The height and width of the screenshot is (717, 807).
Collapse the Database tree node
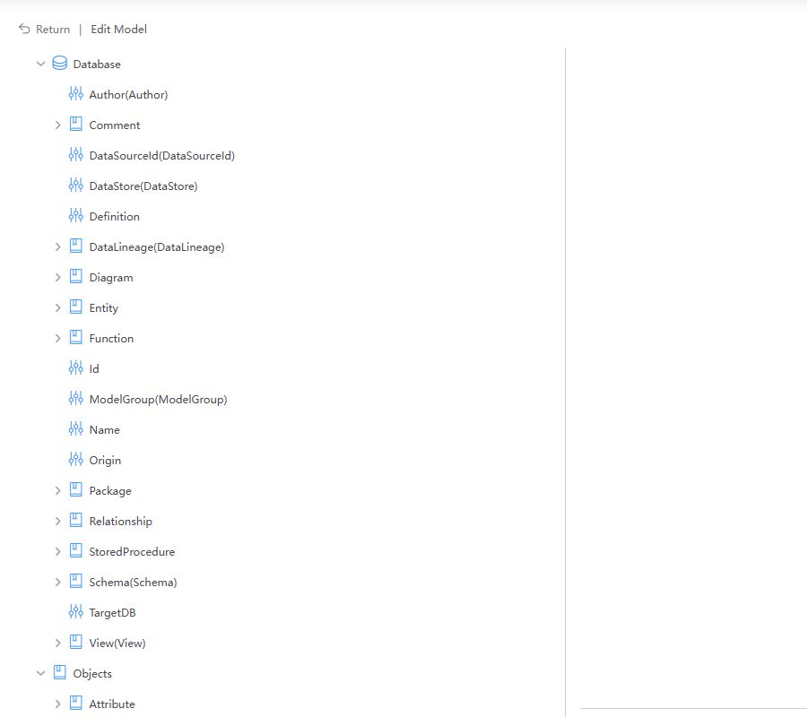click(40, 64)
